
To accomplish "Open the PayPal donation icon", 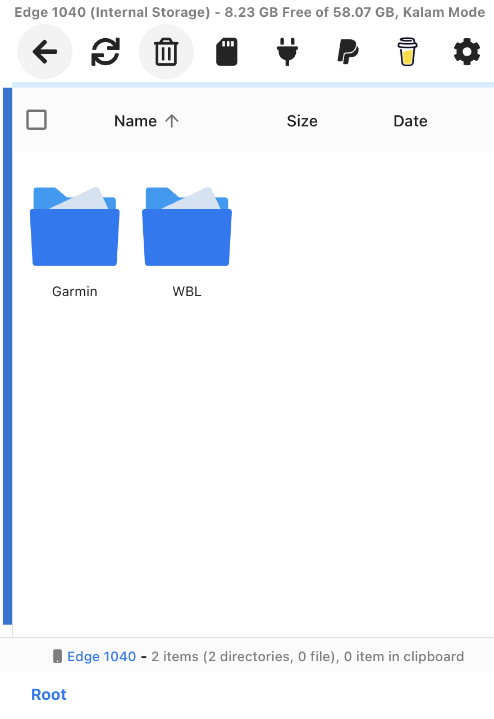I will (347, 52).
